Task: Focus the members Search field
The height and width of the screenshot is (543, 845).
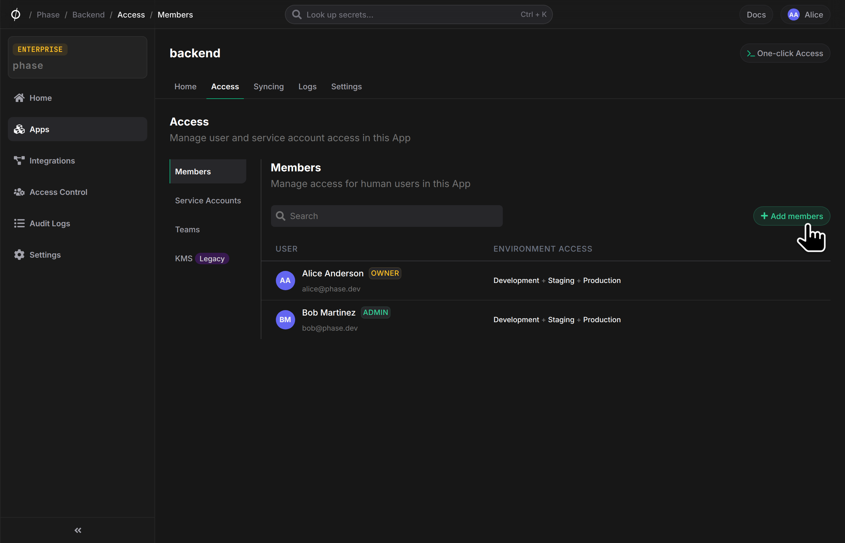Action: pyautogui.click(x=387, y=216)
